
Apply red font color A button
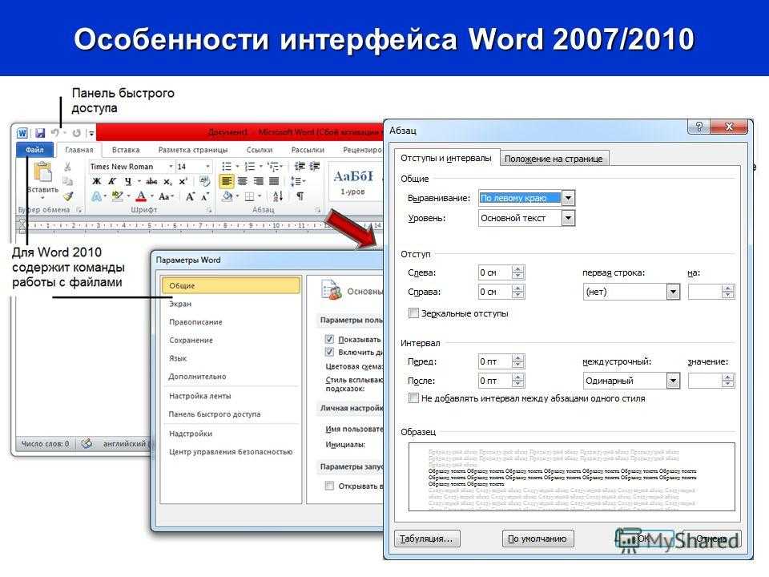coord(141,197)
